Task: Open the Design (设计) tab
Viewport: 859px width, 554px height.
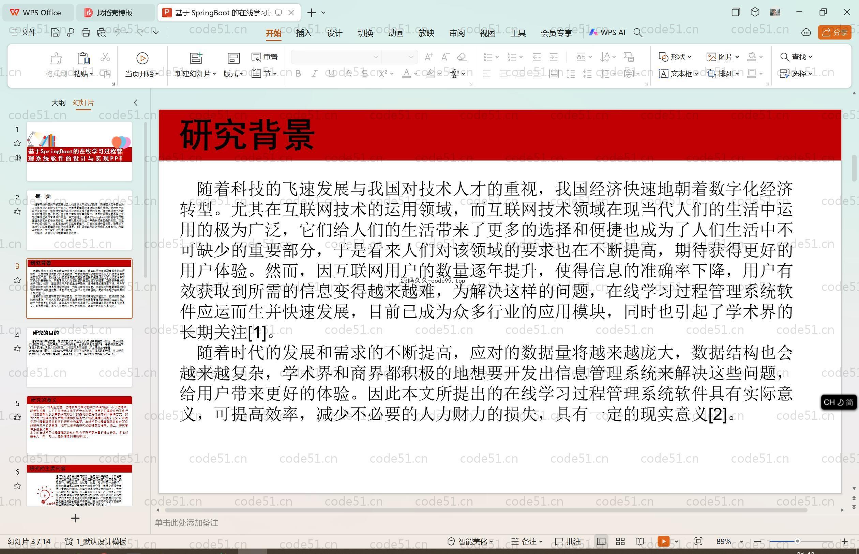Action: (334, 33)
